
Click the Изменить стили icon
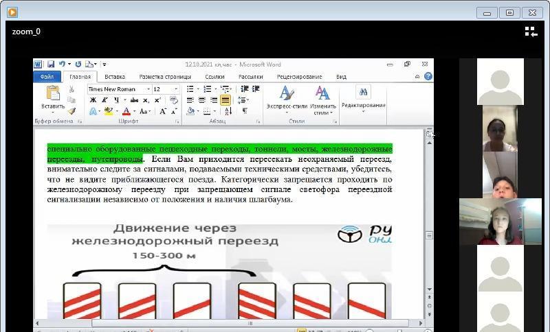(x=322, y=99)
